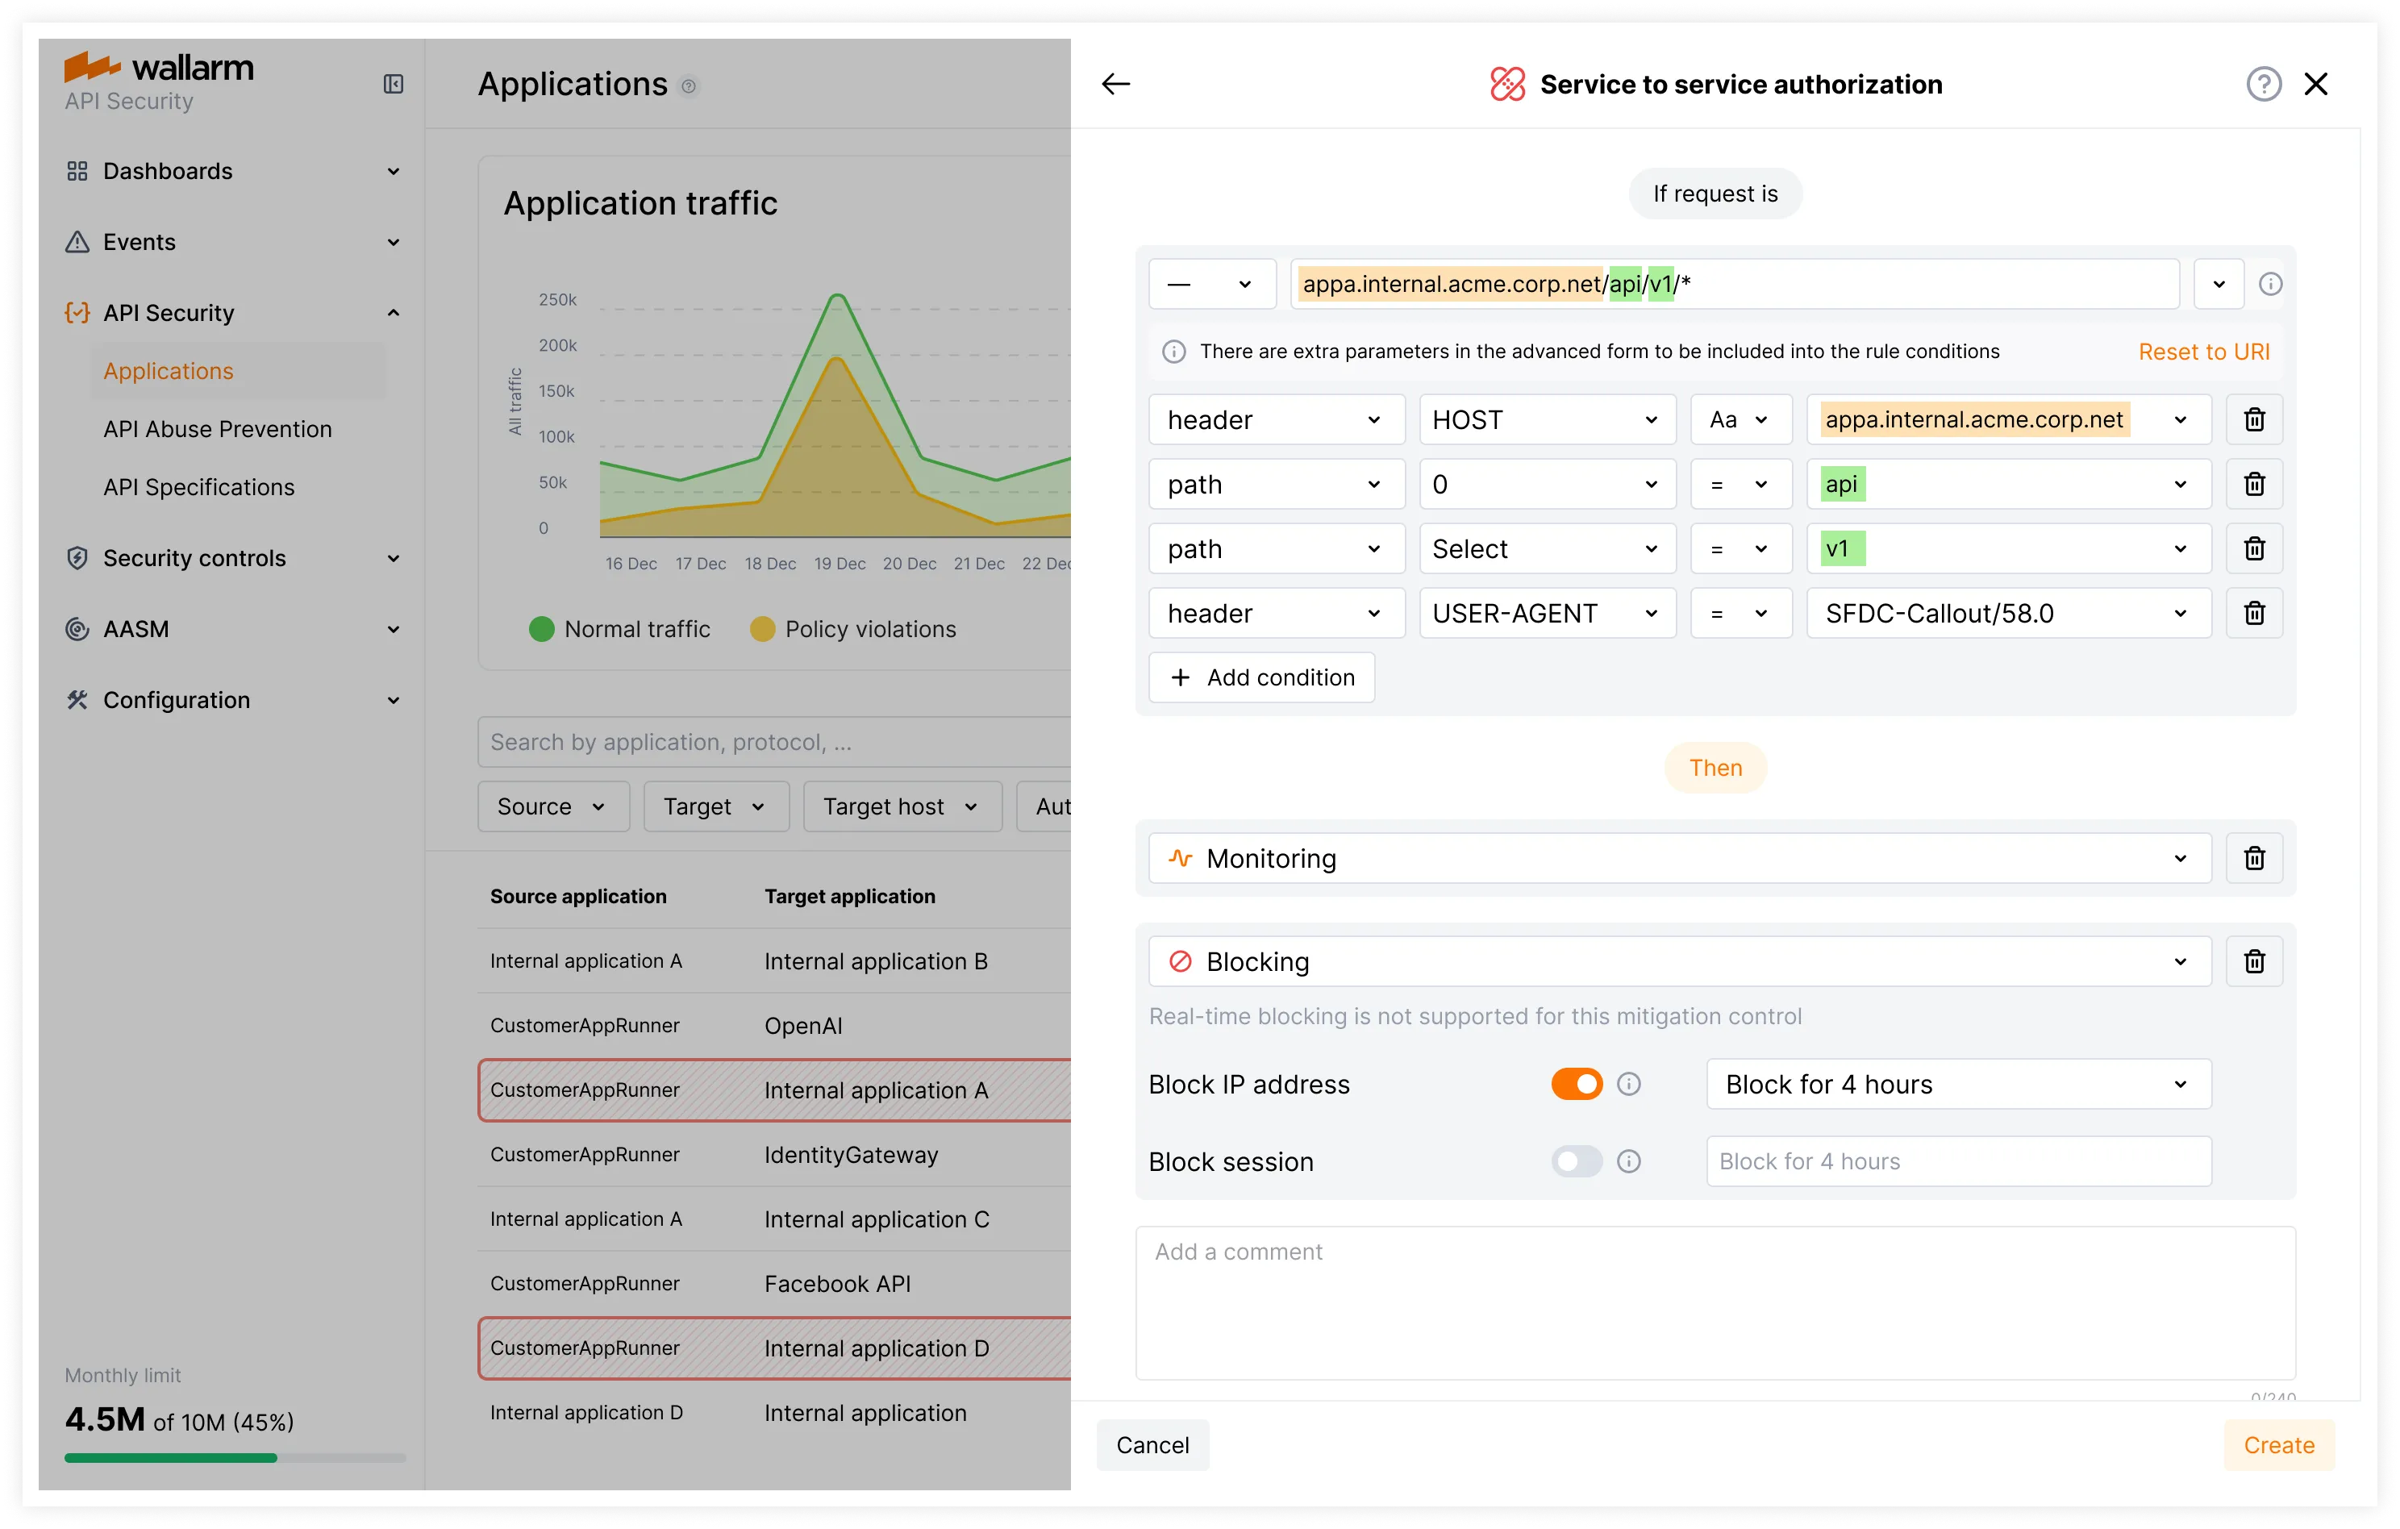Click the back arrow in the rule panel
2400x1529 pixels.
tap(1115, 84)
